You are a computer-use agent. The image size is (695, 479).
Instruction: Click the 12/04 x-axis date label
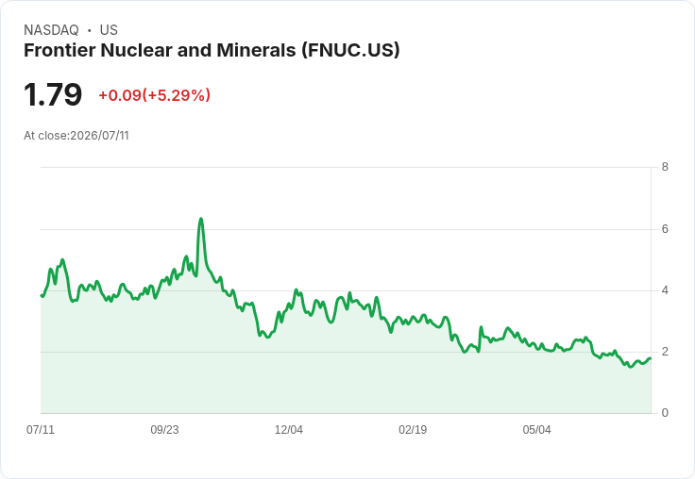(289, 430)
